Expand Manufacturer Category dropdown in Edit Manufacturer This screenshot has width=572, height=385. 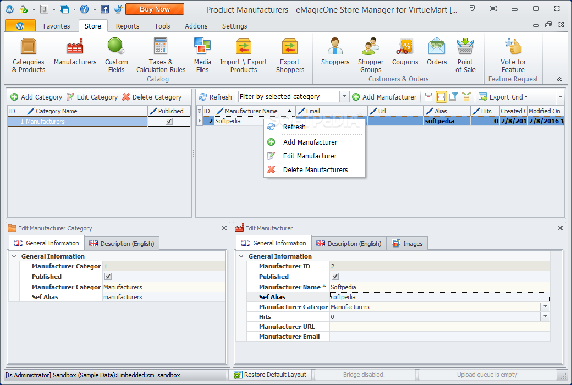pyautogui.click(x=546, y=306)
